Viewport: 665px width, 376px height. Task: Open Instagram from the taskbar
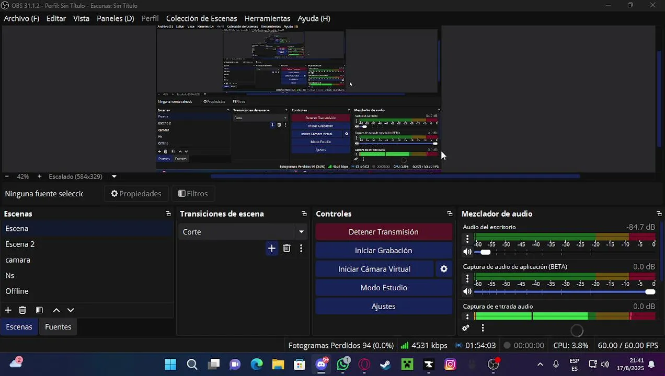coord(450,365)
